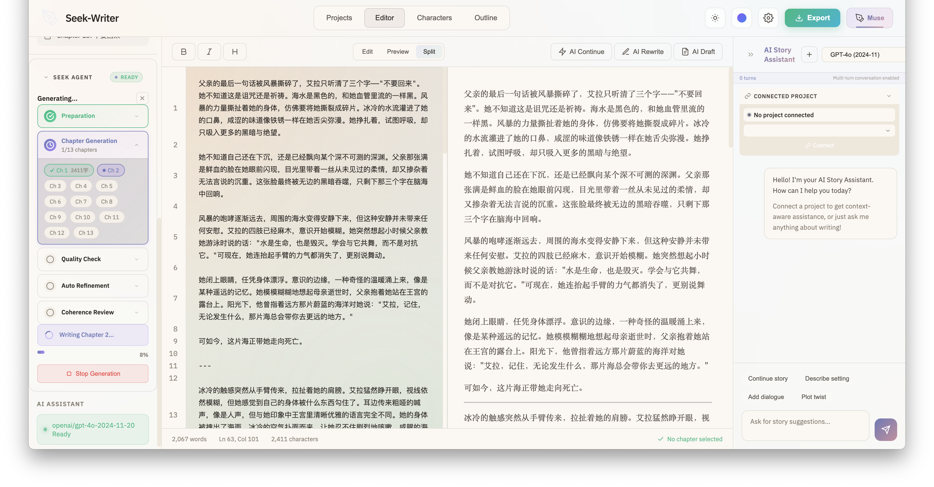Click Describe setting suggestion
934x487 pixels.
(827, 378)
